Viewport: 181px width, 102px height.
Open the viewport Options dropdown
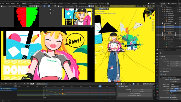click(x=151, y=9)
